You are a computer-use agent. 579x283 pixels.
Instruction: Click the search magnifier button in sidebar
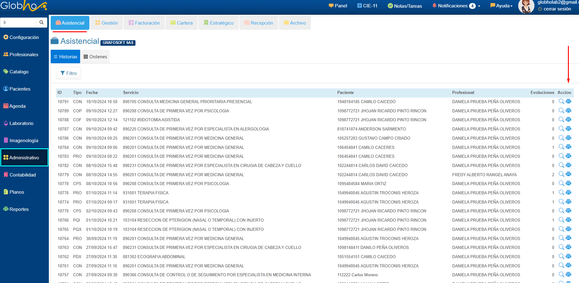pyautogui.click(x=41, y=22)
